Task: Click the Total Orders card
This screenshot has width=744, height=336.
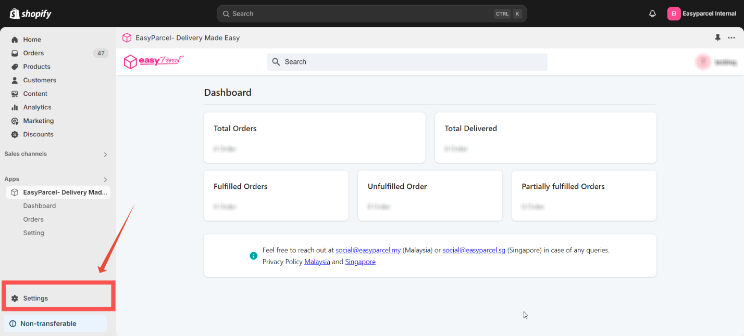Action: (x=315, y=138)
